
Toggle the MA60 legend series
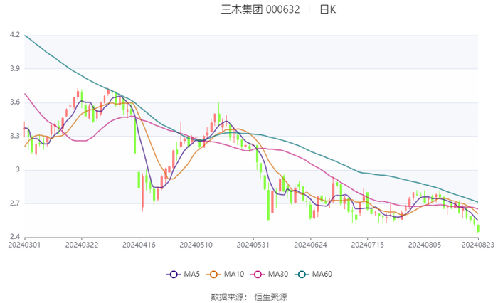pos(314,274)
